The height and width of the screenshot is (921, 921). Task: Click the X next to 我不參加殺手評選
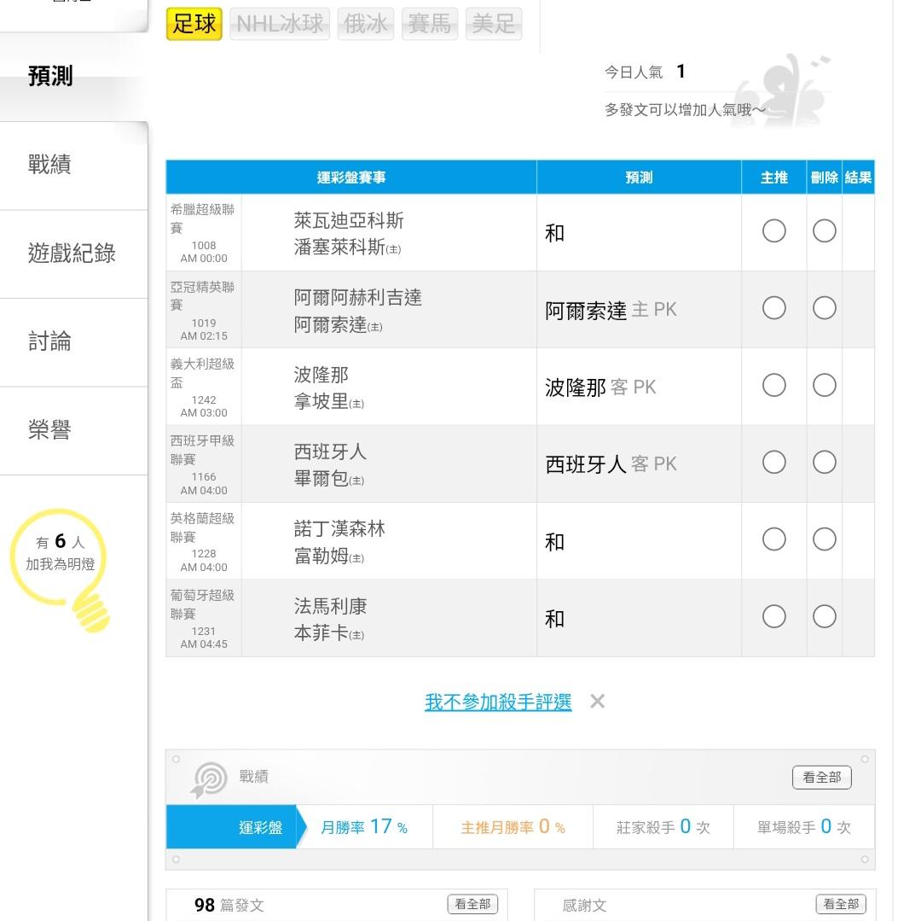pos(597,702)
